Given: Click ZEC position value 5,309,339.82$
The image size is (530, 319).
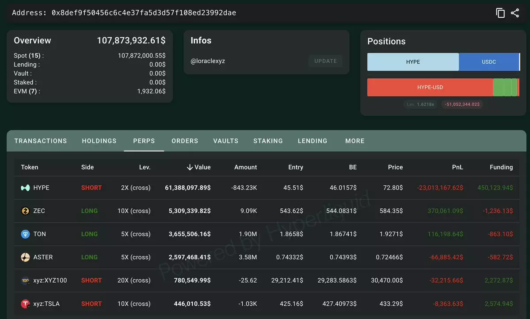Looking at the screenshot, I should (190, 211).
